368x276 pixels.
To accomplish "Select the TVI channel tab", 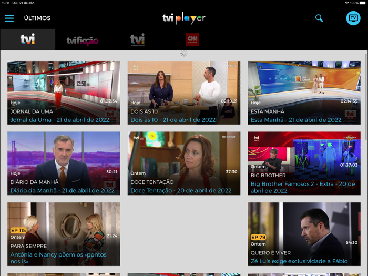I will pos(28,39).
